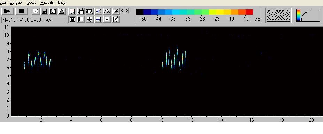
Task: Start playback with the play button
Action: (x=7, y=11)
